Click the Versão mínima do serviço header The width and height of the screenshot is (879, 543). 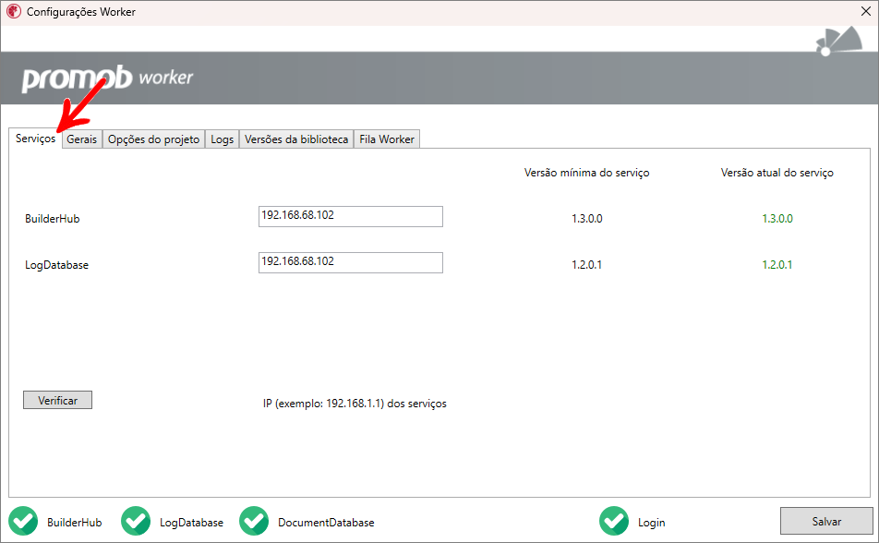(587, 173)
